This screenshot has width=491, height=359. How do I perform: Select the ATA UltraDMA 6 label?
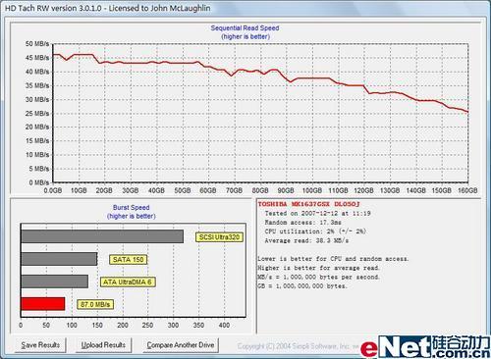[128, 282]
